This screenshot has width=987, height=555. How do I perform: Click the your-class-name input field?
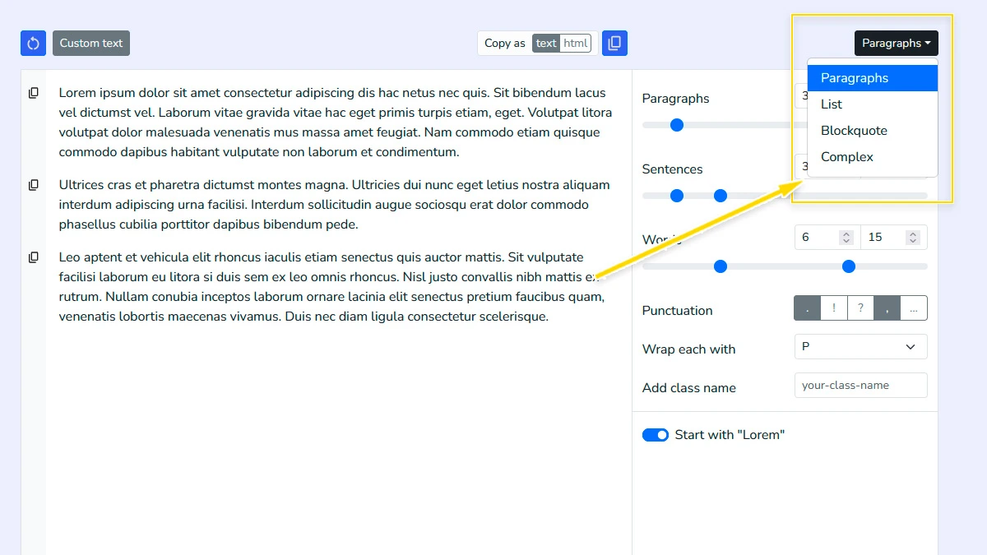[860, 385]
